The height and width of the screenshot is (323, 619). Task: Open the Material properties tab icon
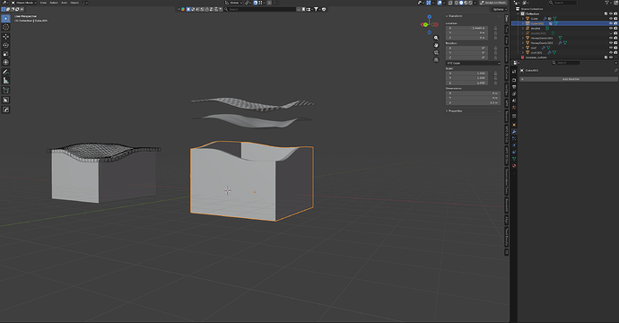click(x=514, y=165)
